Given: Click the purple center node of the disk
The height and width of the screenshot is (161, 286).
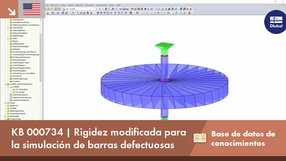Looking at the screenshot, I should pos(165,80).
